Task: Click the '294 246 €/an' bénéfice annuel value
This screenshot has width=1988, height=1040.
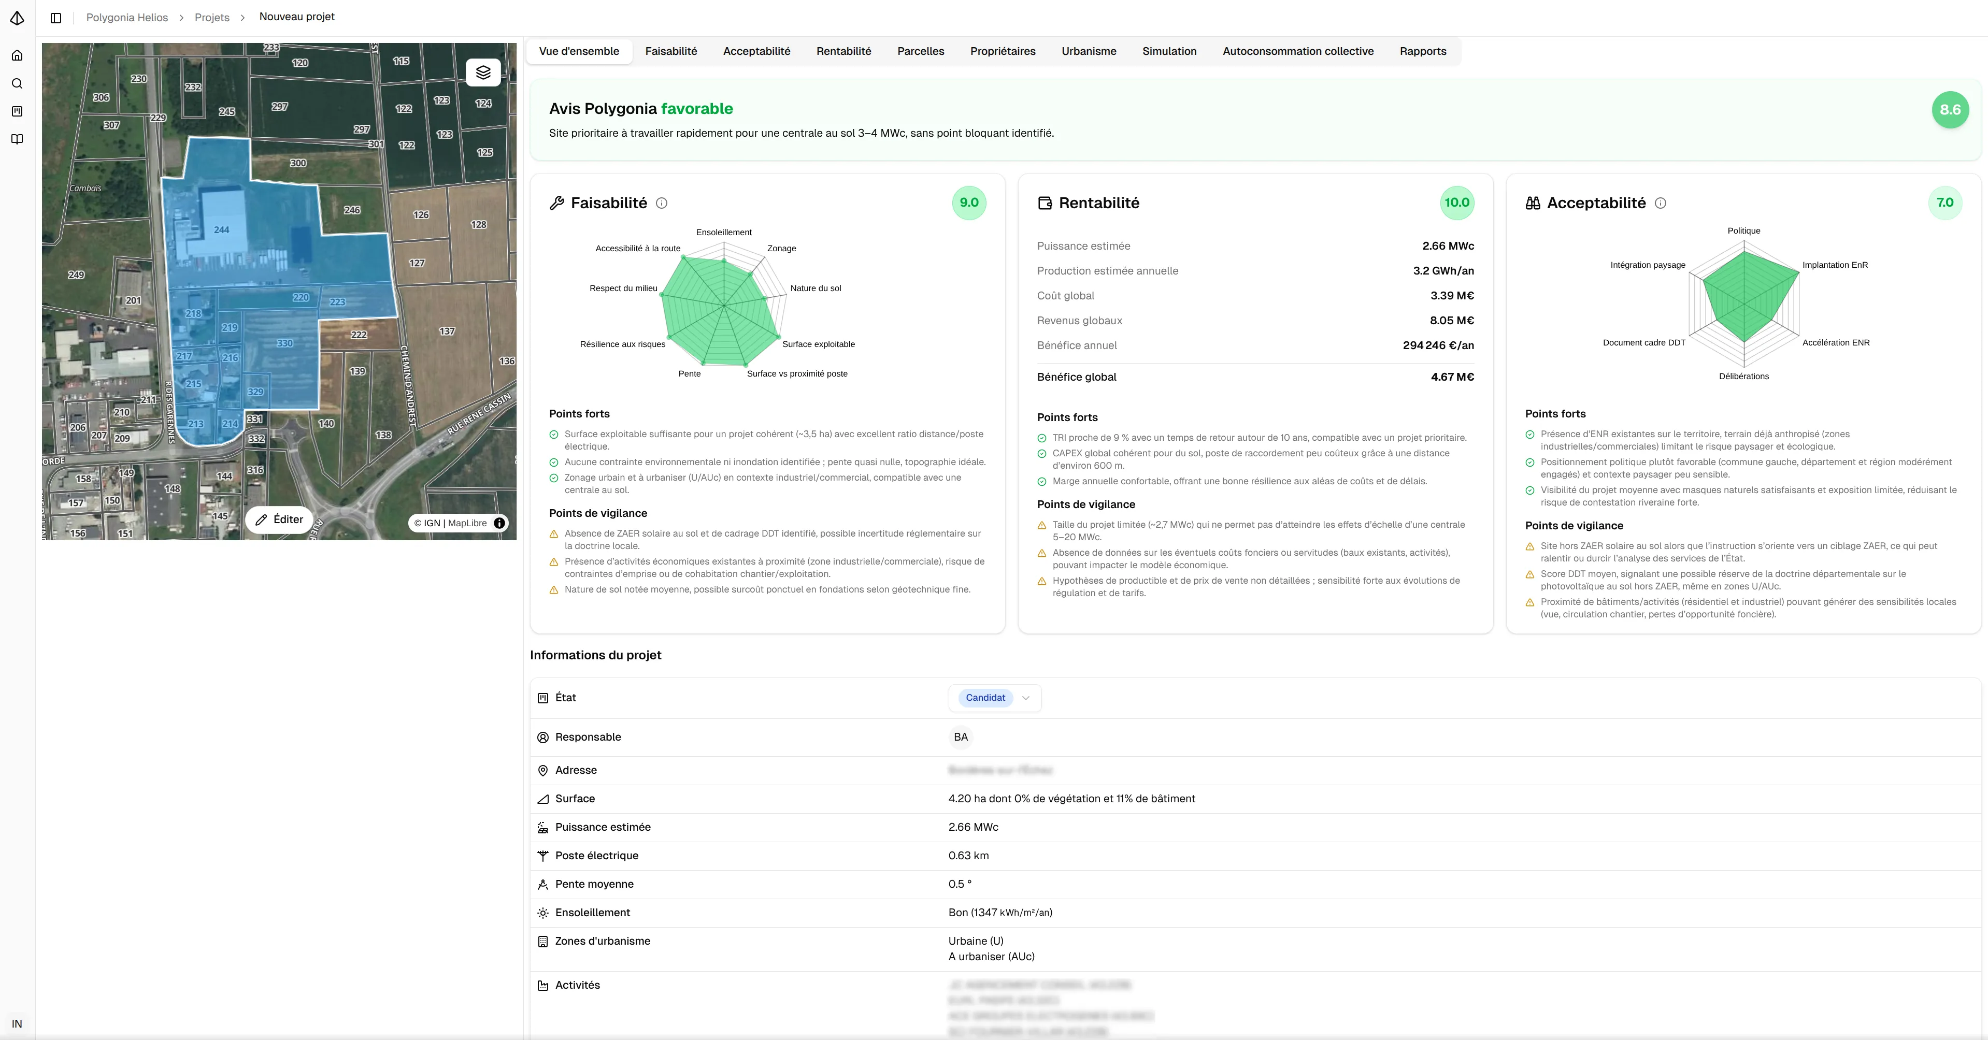Action: pyautogui.click(x=1438, y=345)
